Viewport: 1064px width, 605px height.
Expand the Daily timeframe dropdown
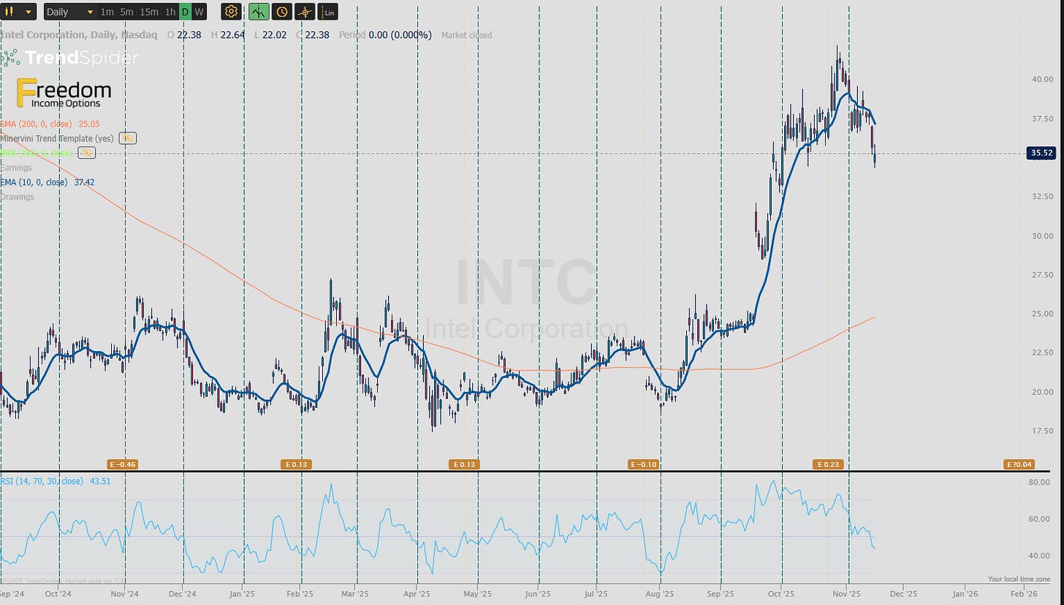[70, 12]
